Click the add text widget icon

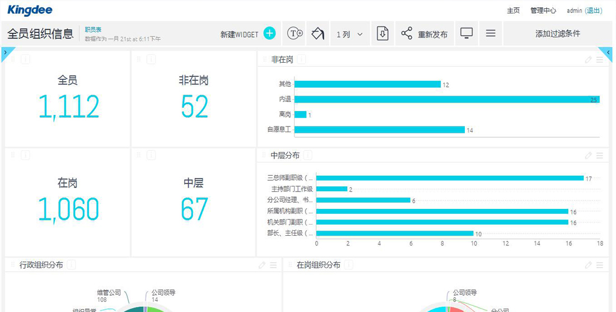(x=295, y=34)
